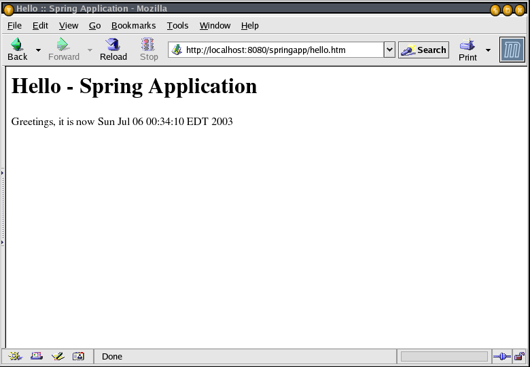530x367 pixels.
Task: Focus the URL address field
Action: click(x=275, y=50)
